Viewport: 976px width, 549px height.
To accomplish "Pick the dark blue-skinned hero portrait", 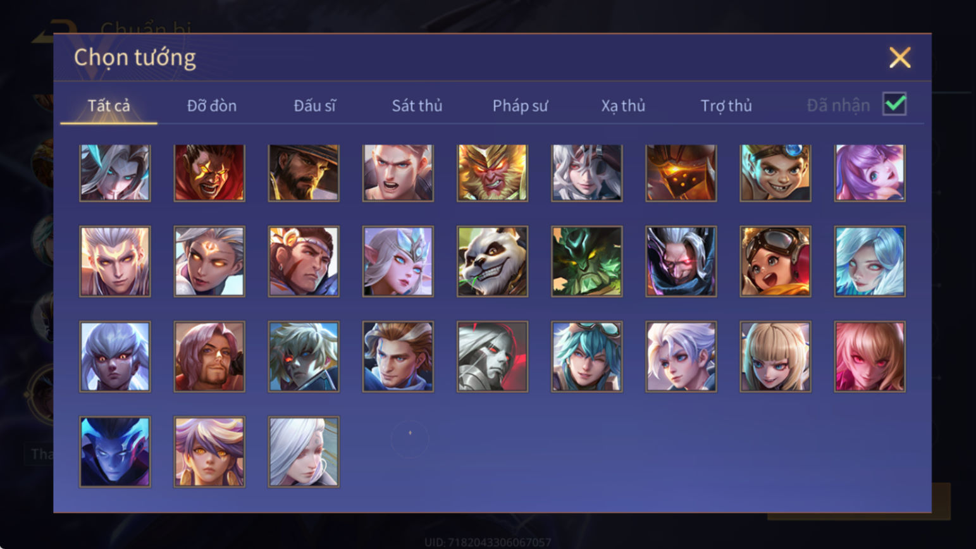I will point(115,452).
